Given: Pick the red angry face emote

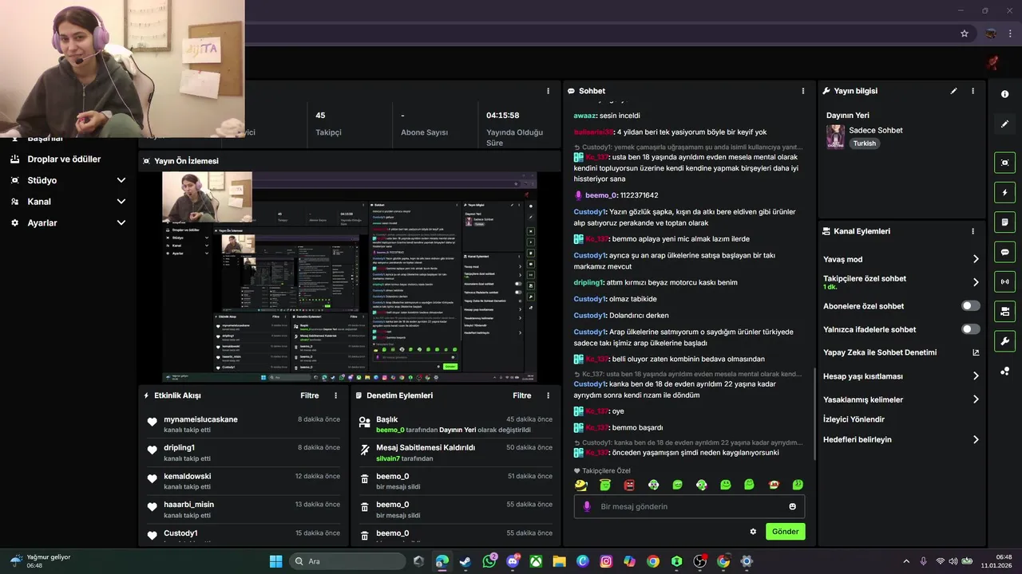Looking at the screenshot, I should (629, 485).
